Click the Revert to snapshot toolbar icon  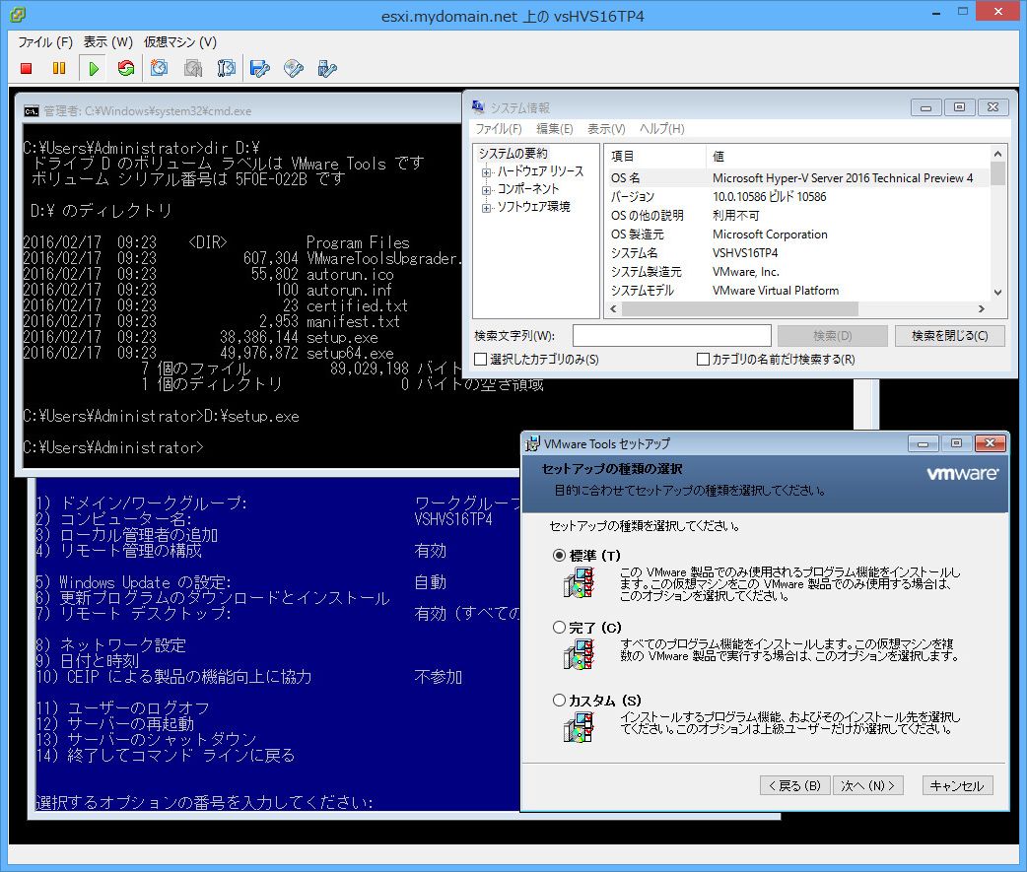pyautogui.click(x=193, y=69)
